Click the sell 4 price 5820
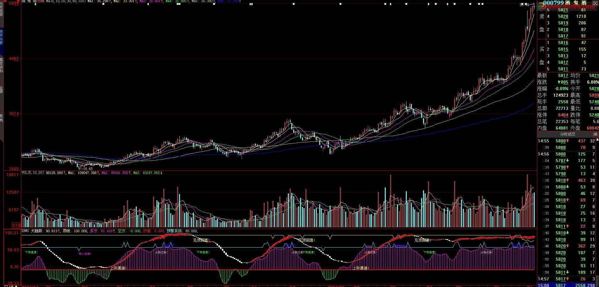The width and height of the screenshot is (599, 287). point(563,16)
